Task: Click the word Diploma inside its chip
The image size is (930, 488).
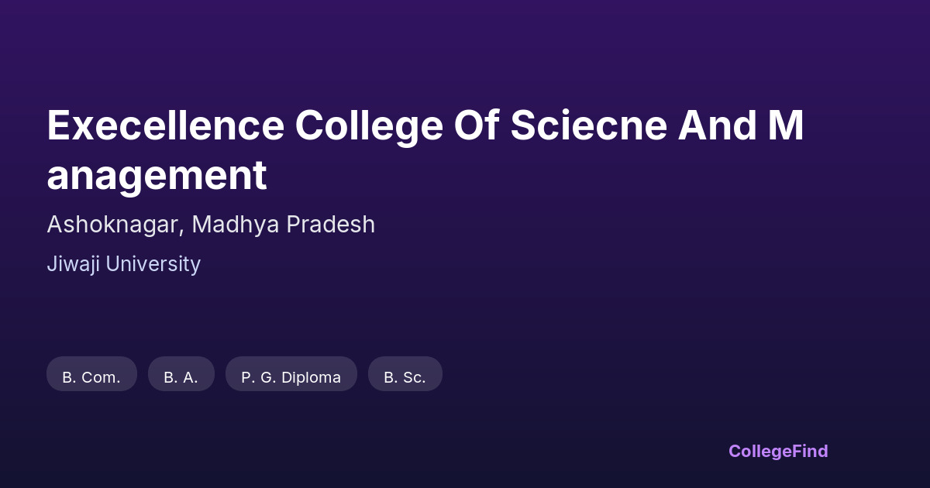Action: 311,377
